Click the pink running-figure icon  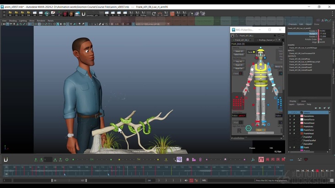261,159
